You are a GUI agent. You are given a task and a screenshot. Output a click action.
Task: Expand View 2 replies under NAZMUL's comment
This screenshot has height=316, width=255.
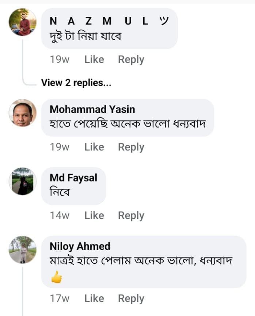[76, 83]
